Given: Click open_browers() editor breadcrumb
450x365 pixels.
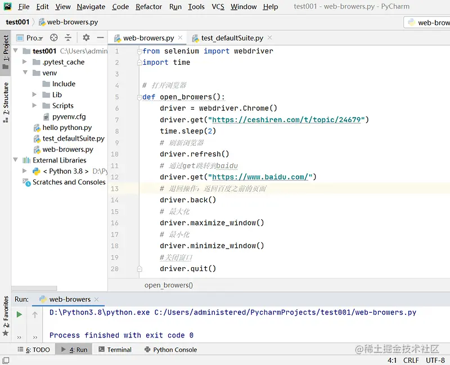Looking at the screenshot, I should tap(168, 285).
